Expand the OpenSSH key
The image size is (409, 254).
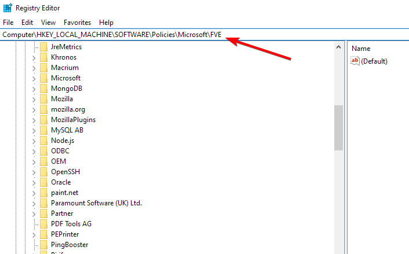[34, 172]
